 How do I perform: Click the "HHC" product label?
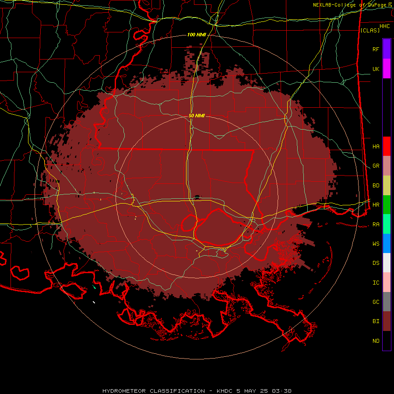(x=385, y=26)
